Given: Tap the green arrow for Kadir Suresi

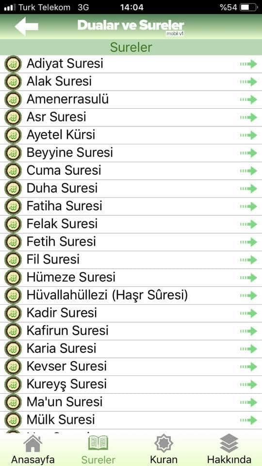Looking at the screenshot, I should point(248,313).
